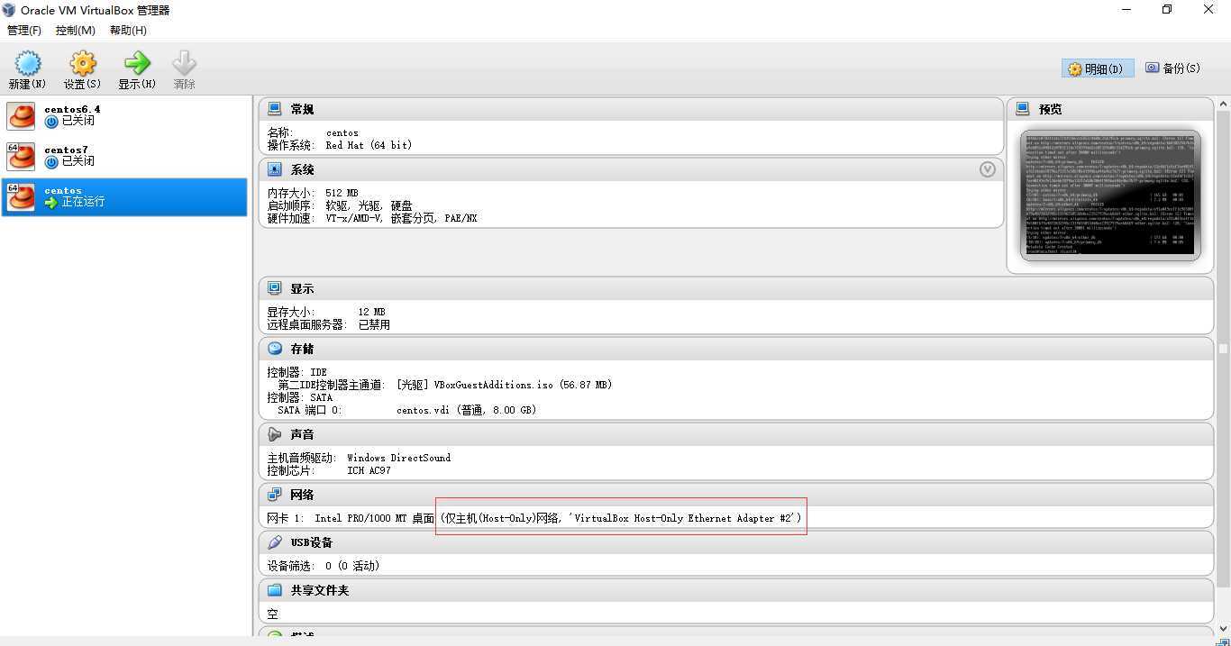The width and height of the screenshot is (1231, 646).
Task: Click the powered-off icon under centos6.4
Action: (51, 121)
